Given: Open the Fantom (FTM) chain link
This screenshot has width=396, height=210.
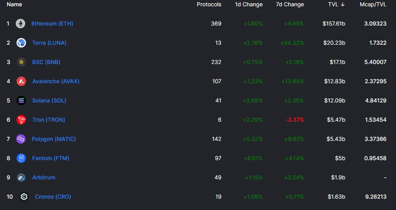Looking at the screenshot, I should pyautogui.click(x=50, y=158).
